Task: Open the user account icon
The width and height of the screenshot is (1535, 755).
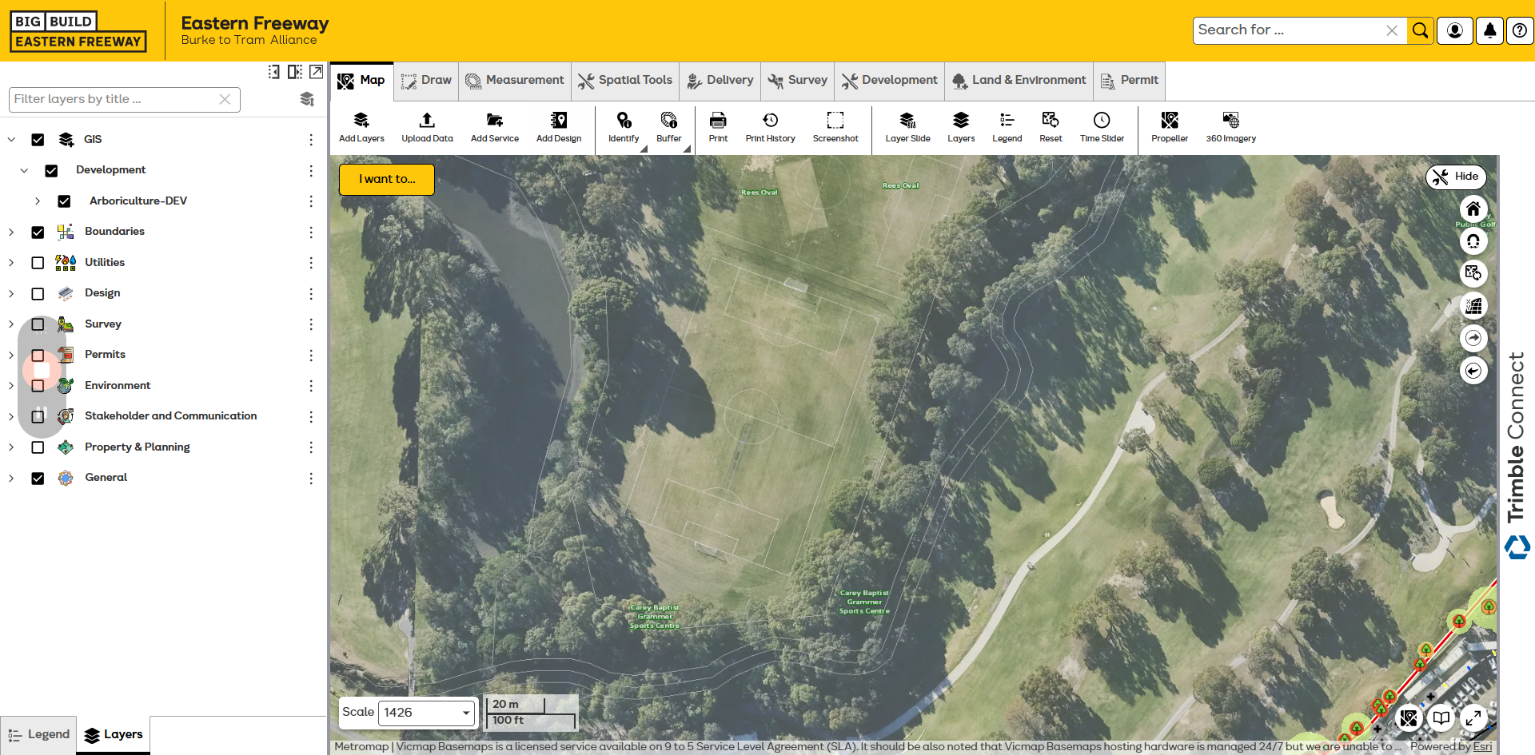Action: pyautogui.click(x=1455, y=30)
